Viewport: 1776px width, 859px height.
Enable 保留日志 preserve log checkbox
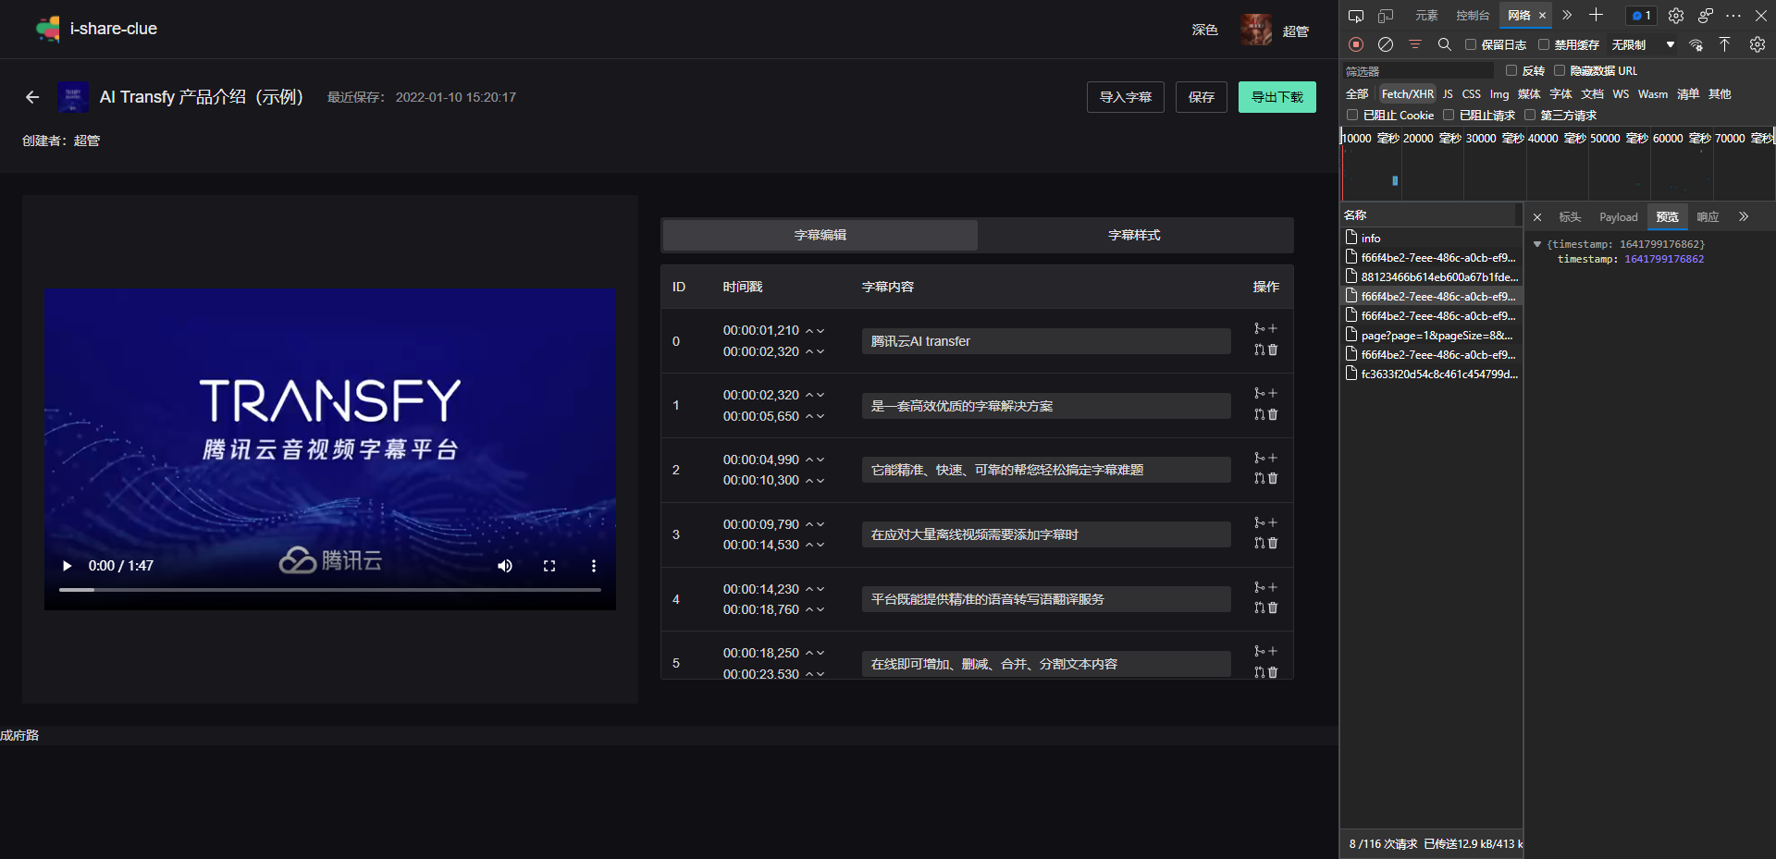point(1471,44)
